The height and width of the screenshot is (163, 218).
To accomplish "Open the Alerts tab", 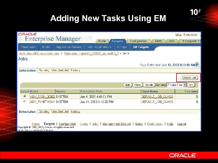I will [x=158, y=41].
